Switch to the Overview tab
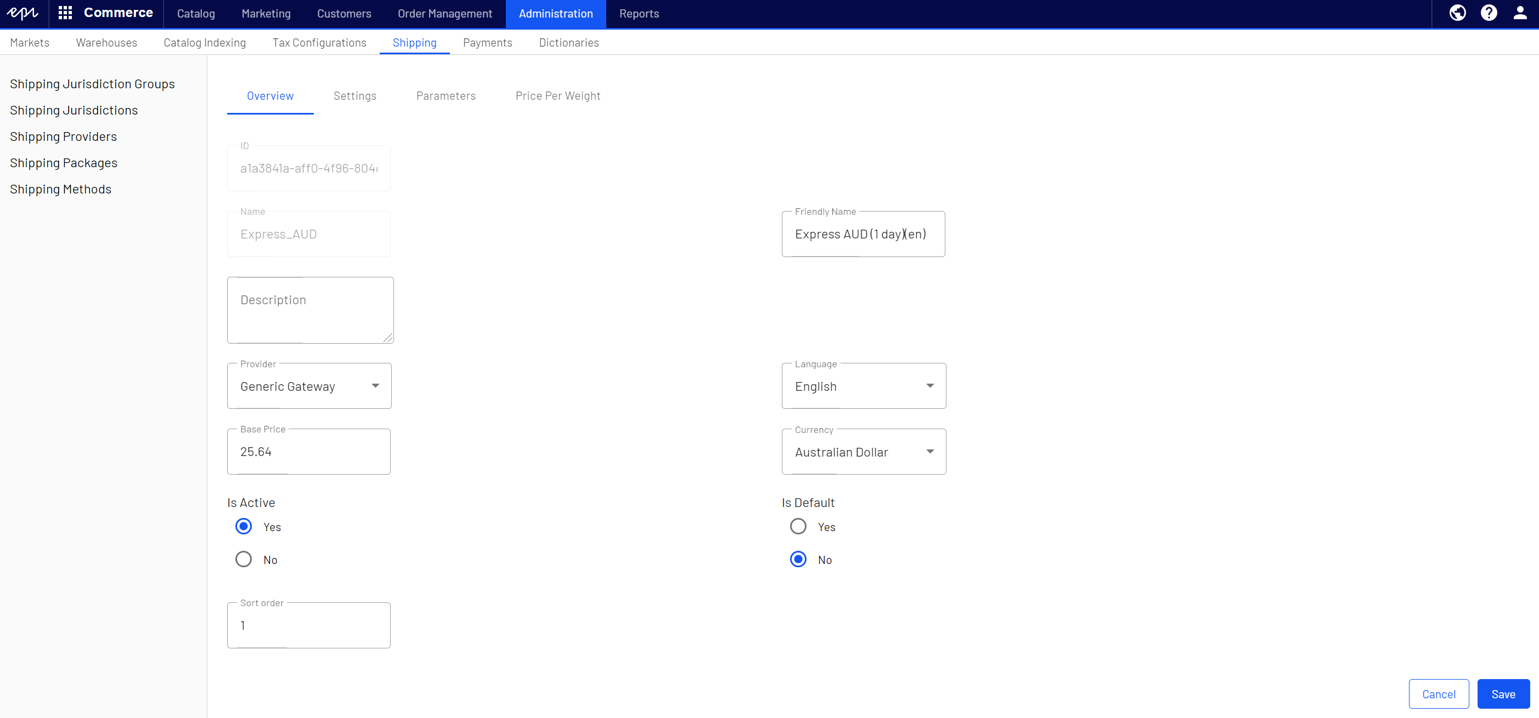1539x718 pixels. (x=270, y=96)
